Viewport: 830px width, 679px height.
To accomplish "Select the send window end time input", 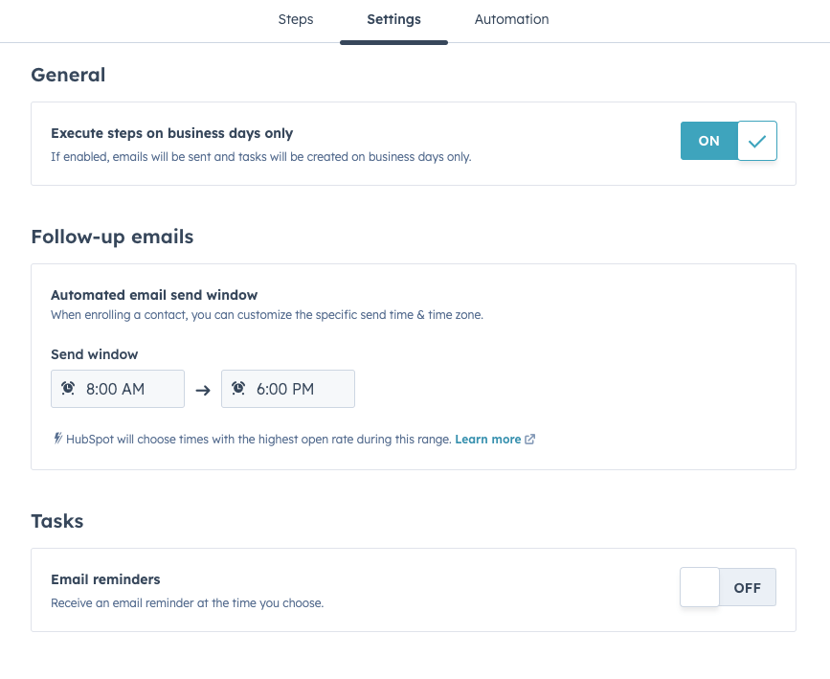I will tap(287, 388).
